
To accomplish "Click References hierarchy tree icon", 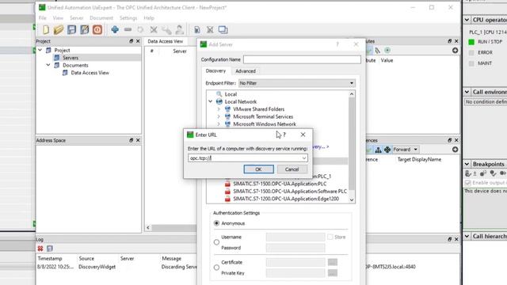I will [378, 150].
